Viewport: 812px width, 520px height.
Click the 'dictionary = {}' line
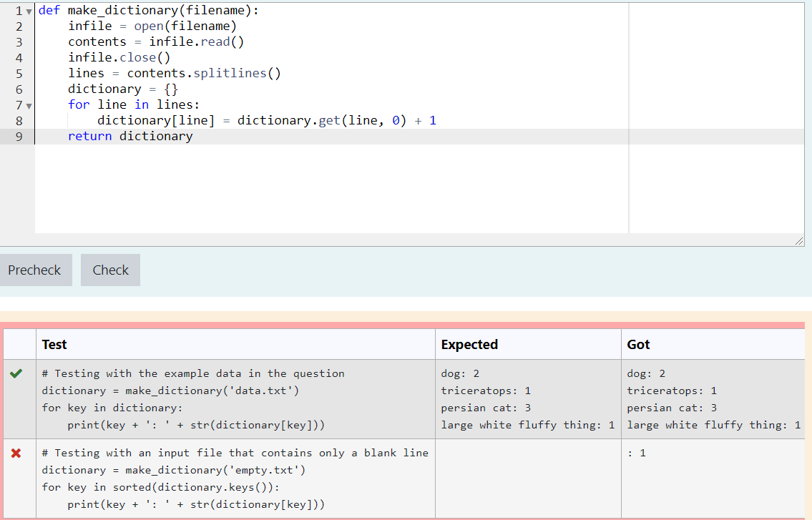click(123, 89)
